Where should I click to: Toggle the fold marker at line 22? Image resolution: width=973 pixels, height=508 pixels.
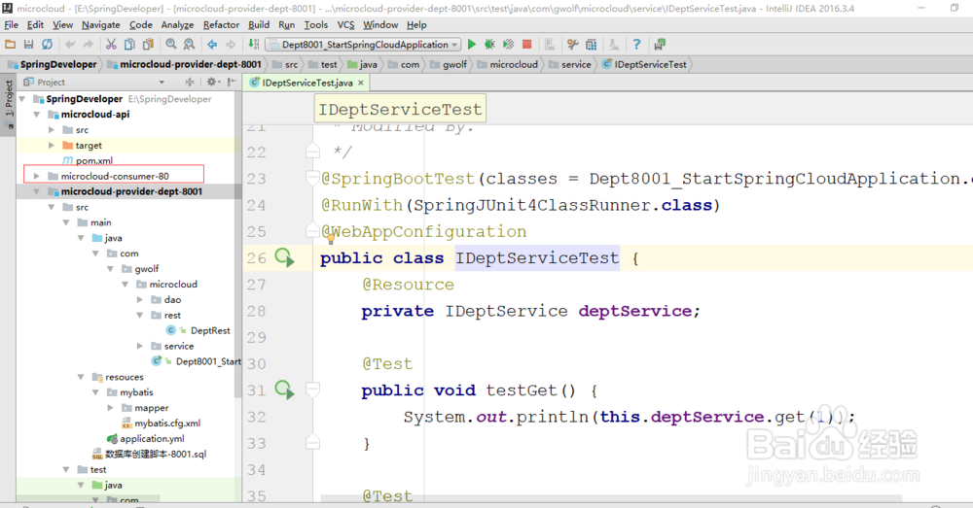click(312, 152)
